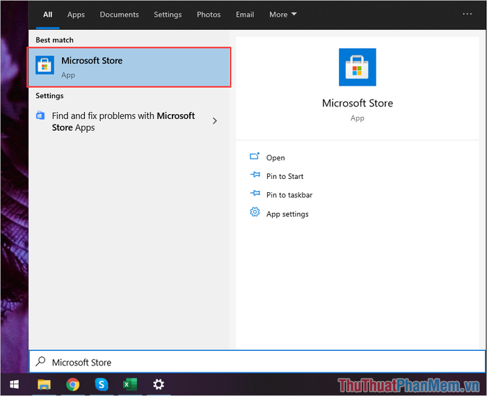487x396 pixels.
Task: Click the troubleshooter icon beside Find and fix problems
Action: [40, 116]
